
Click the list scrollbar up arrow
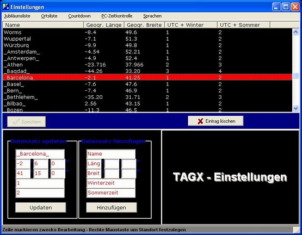tap(295, 32)
